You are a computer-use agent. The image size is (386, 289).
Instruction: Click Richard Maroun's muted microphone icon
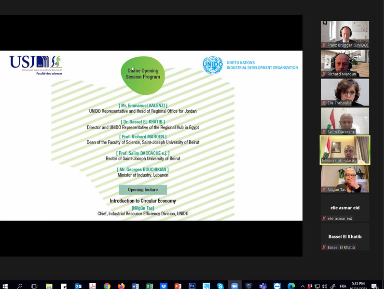tap(324, 74)
